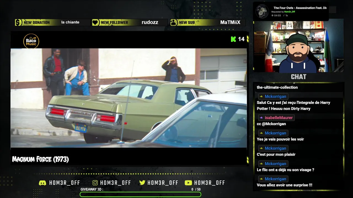
Task: Click the heart icon beside New Follower
Action: point(96,22)
